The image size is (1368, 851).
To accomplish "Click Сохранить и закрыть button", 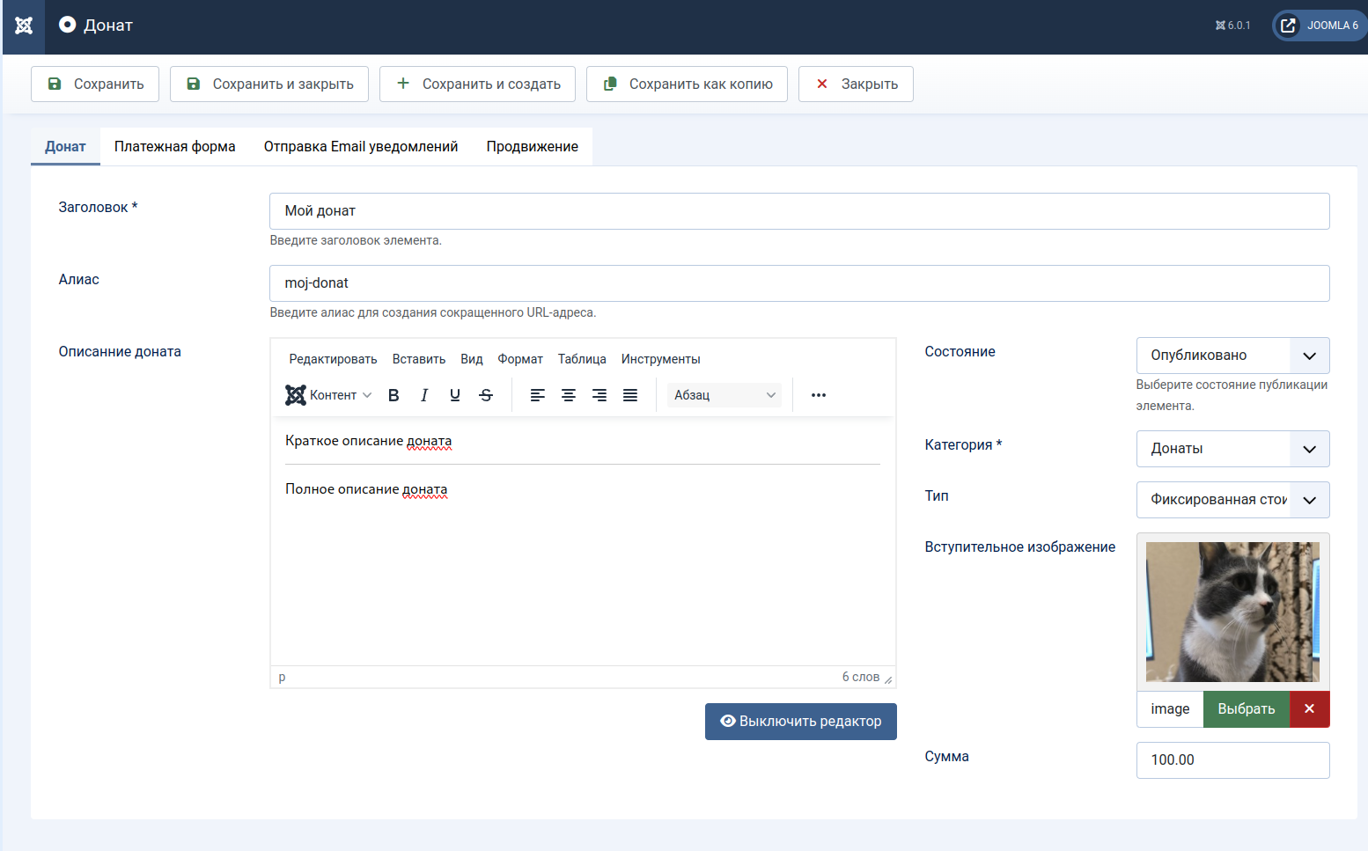I will tap(269, 84).
